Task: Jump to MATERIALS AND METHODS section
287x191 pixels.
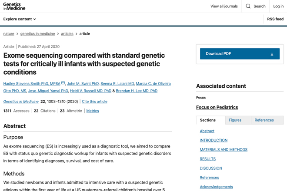Action: 224,149
